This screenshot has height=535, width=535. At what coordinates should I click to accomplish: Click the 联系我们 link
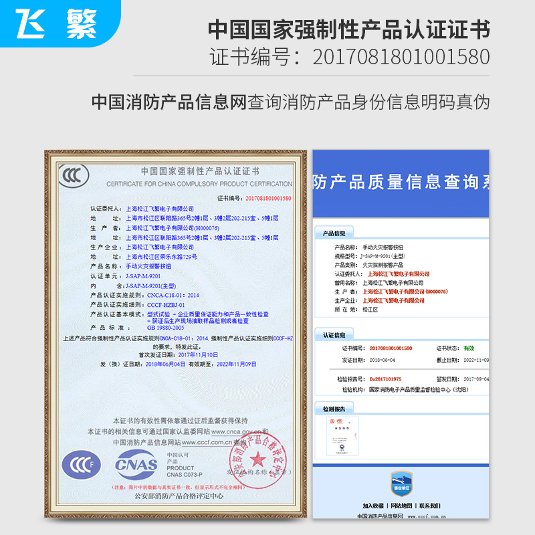click(429, 506)
